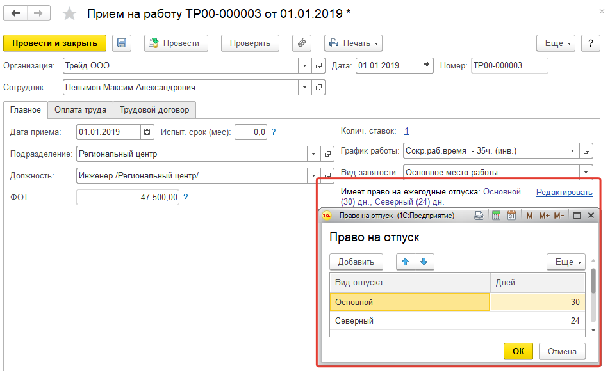Open the Сотрудник record with its open icon
This screenshot has height=371, width=610.
point(318,88)
